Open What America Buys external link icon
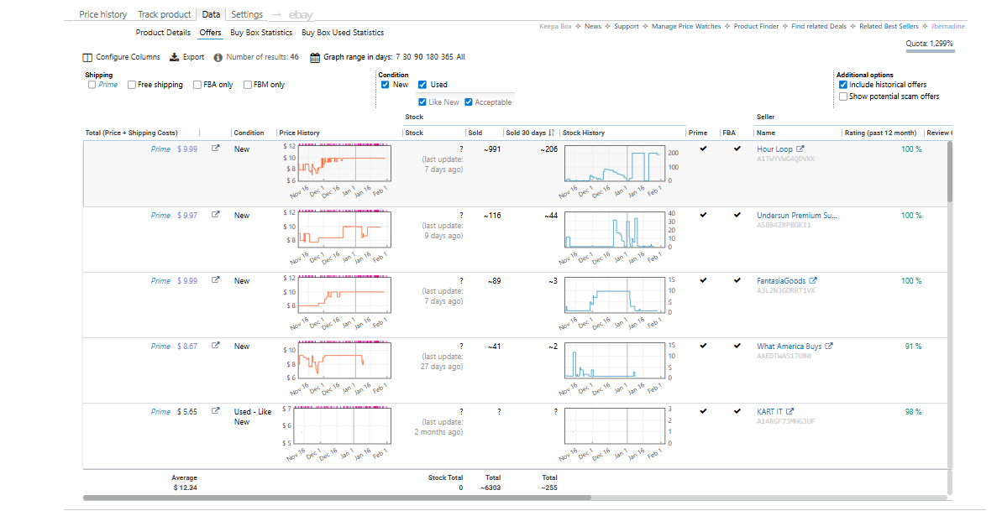1002x511 pixels. point(829,347)
